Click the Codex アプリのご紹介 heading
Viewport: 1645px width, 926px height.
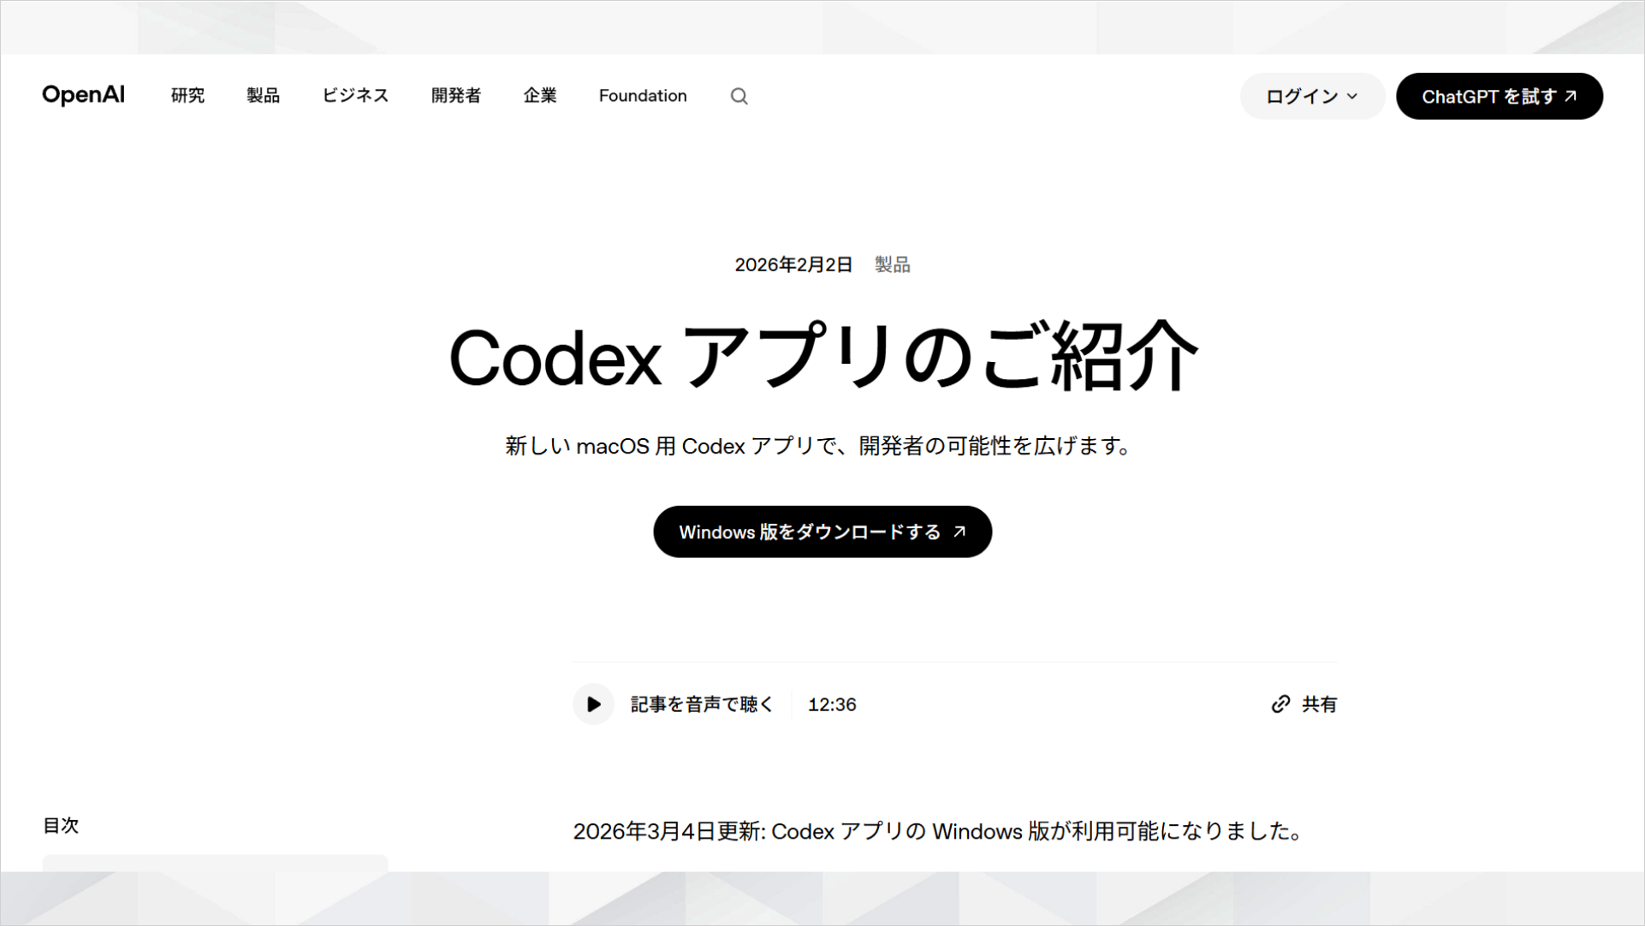click(x=822, y=356)
